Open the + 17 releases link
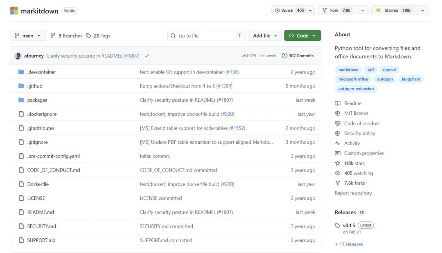Viewport: 442px width, 253px height. pos(349,244)
